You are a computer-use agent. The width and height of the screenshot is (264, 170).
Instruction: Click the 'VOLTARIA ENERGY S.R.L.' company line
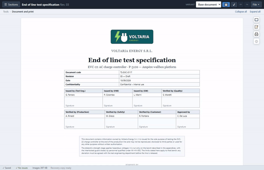click(x=132, y=51)
